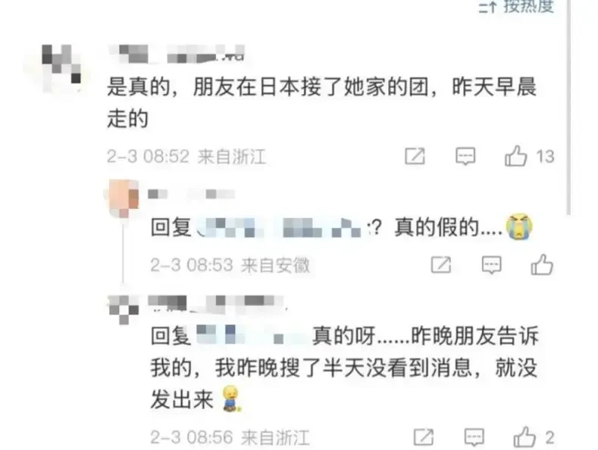This screenshot has height=450, width=598.
Task: Repost the 08:53 reply from 安徽
Action: point(441,264)
